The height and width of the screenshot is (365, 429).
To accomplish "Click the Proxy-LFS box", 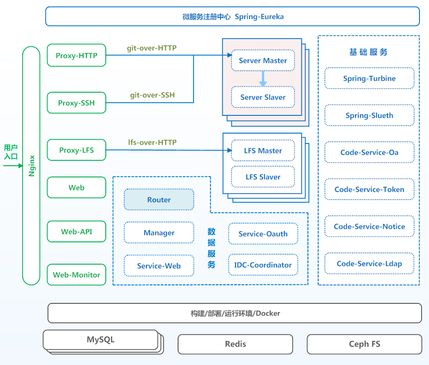I will [76, 150].
